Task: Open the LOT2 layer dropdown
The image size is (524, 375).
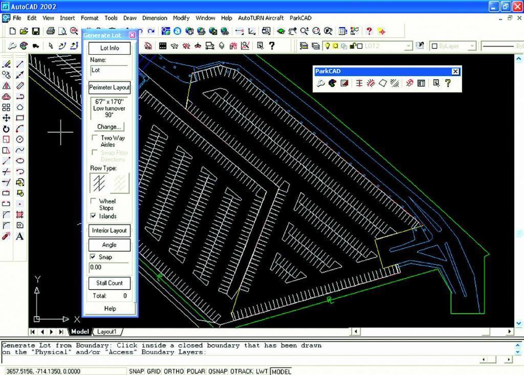Action: (x=408, y=46)
